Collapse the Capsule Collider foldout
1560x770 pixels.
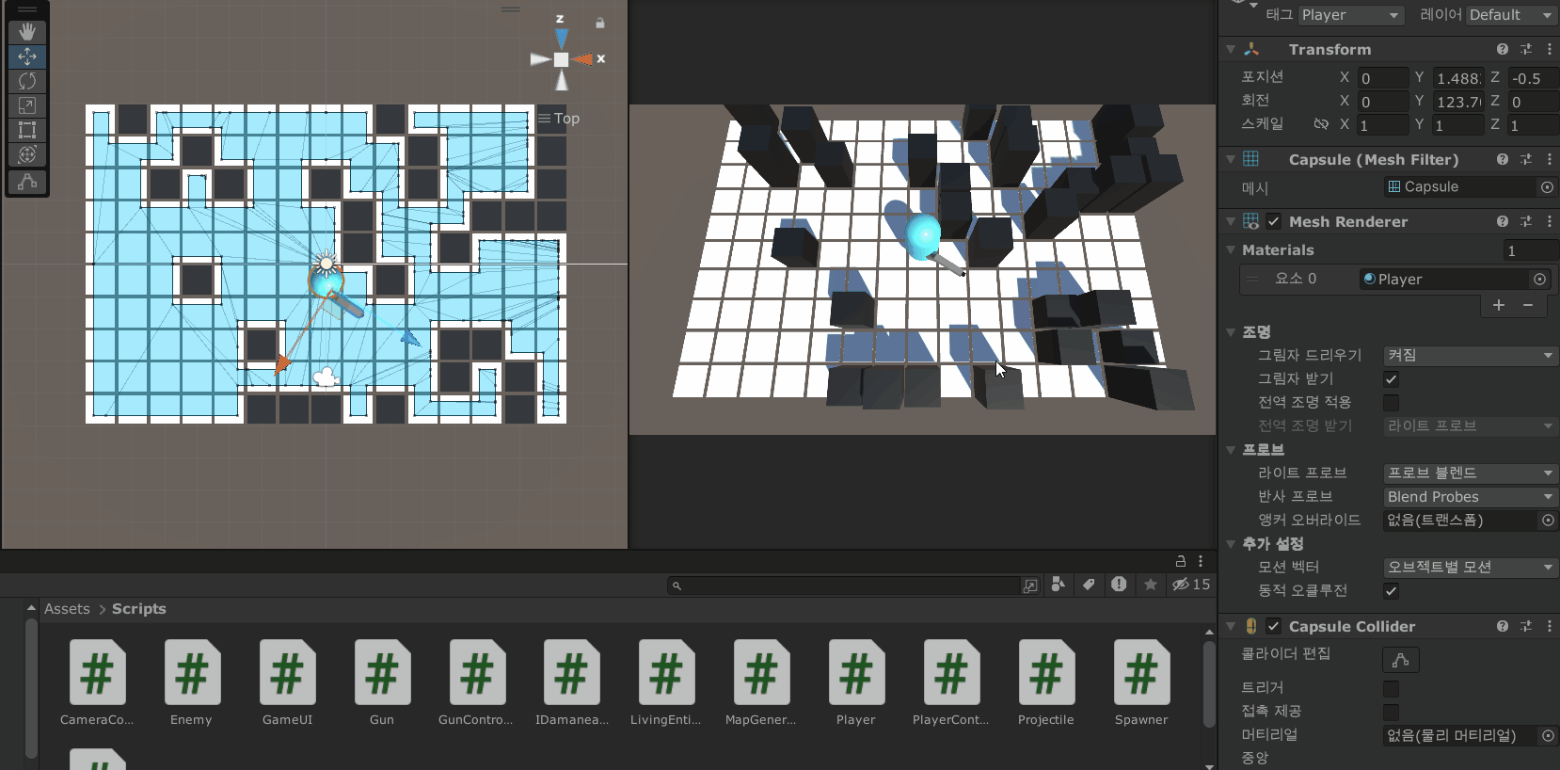(1231, 626)
